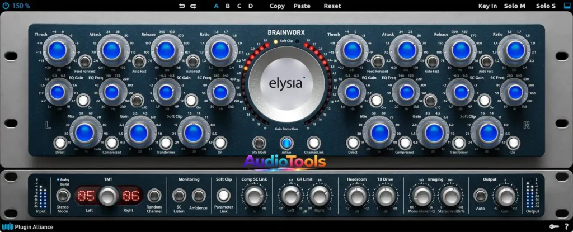Click the Paste settings button

[302, 6]
